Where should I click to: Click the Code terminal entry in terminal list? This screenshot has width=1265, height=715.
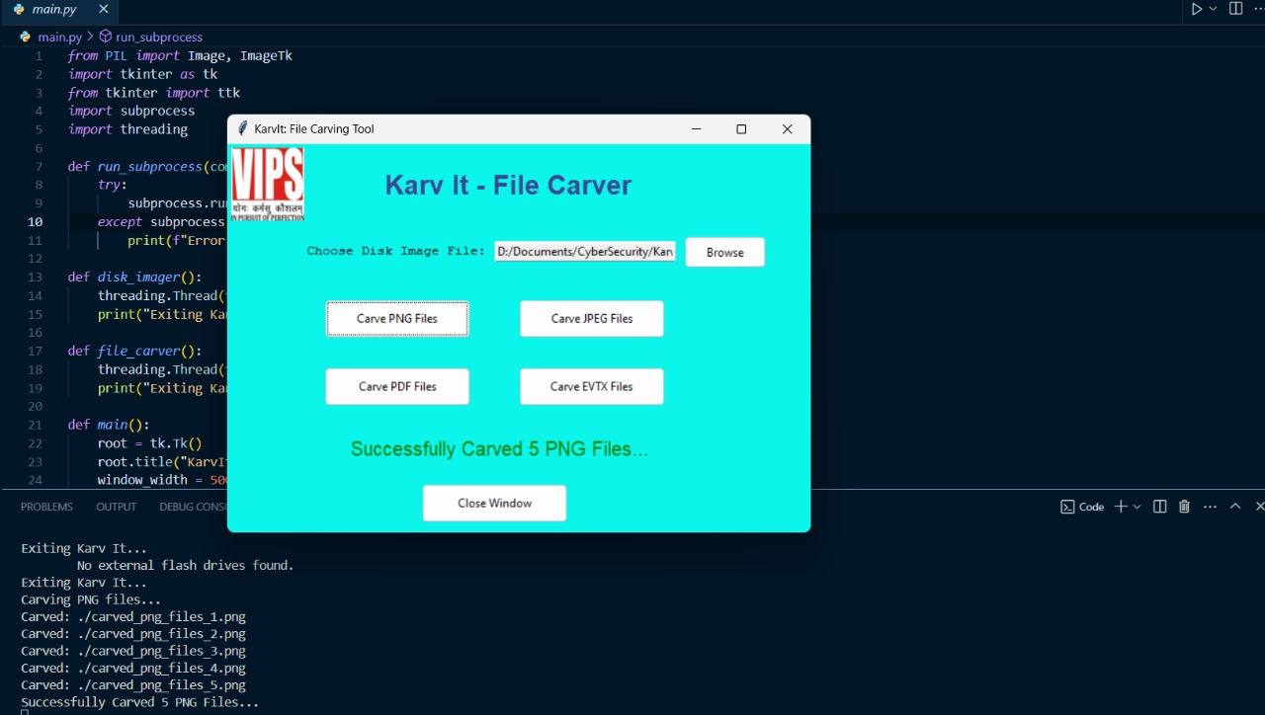[x=1082, y=506]
